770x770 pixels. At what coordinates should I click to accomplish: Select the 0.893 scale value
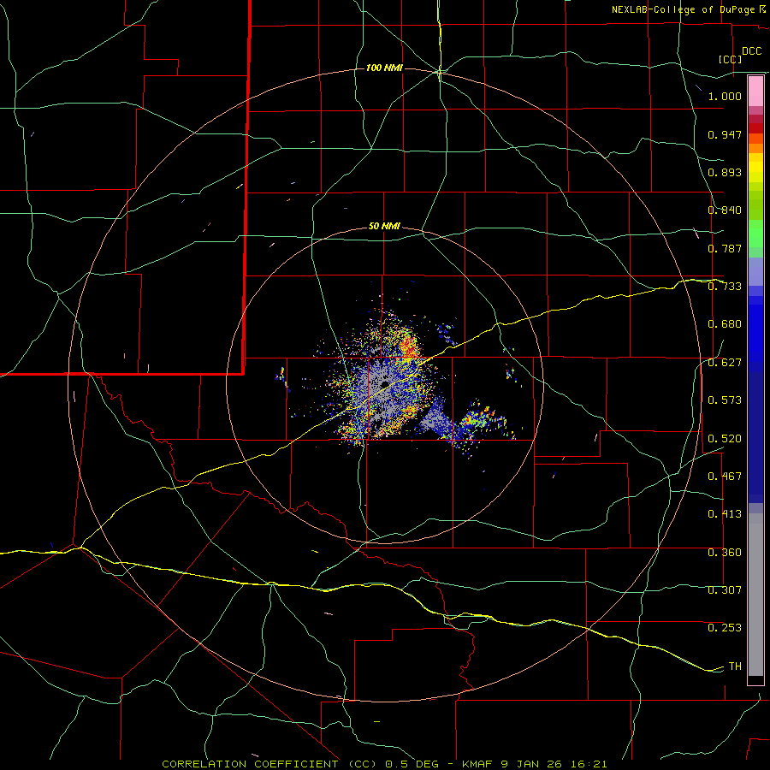[725, 172]
